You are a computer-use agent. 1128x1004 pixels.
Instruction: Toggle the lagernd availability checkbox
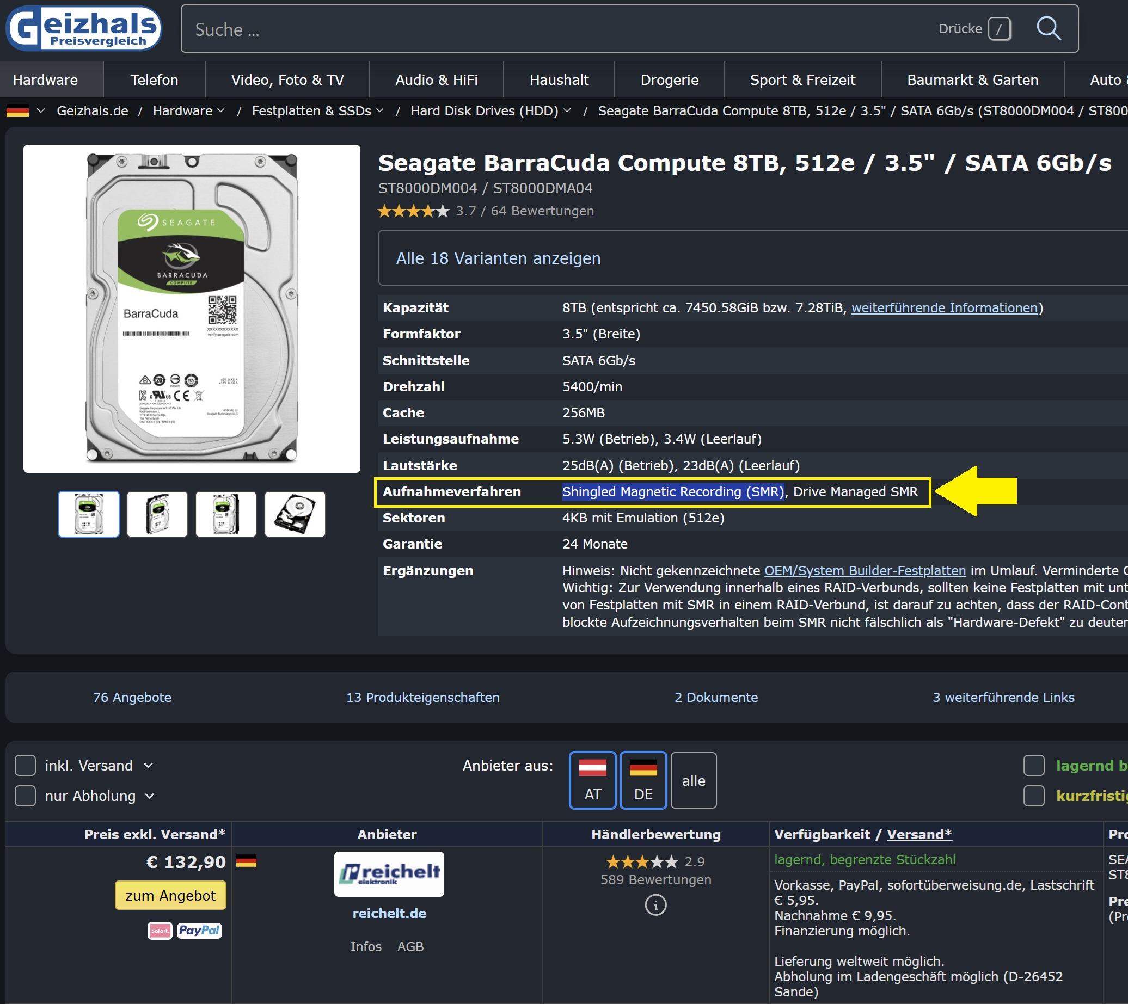[1034, 766]
